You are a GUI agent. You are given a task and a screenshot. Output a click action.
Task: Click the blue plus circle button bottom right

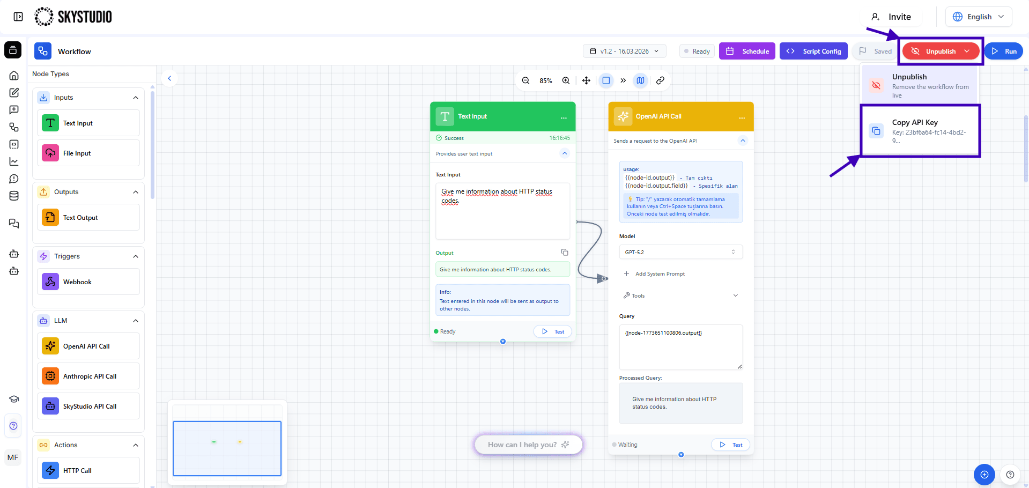coord(984,475)
